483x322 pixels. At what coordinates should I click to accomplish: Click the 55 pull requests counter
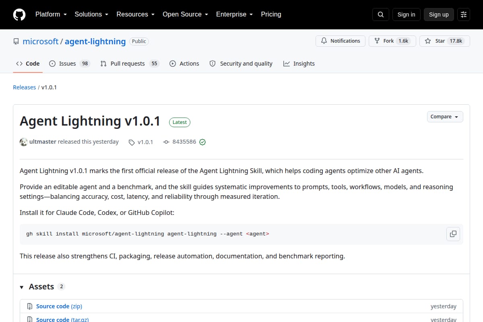pos(154,64)
